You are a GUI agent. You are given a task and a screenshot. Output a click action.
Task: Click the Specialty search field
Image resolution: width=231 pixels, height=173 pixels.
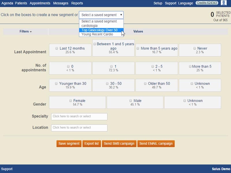pos(79,116)
